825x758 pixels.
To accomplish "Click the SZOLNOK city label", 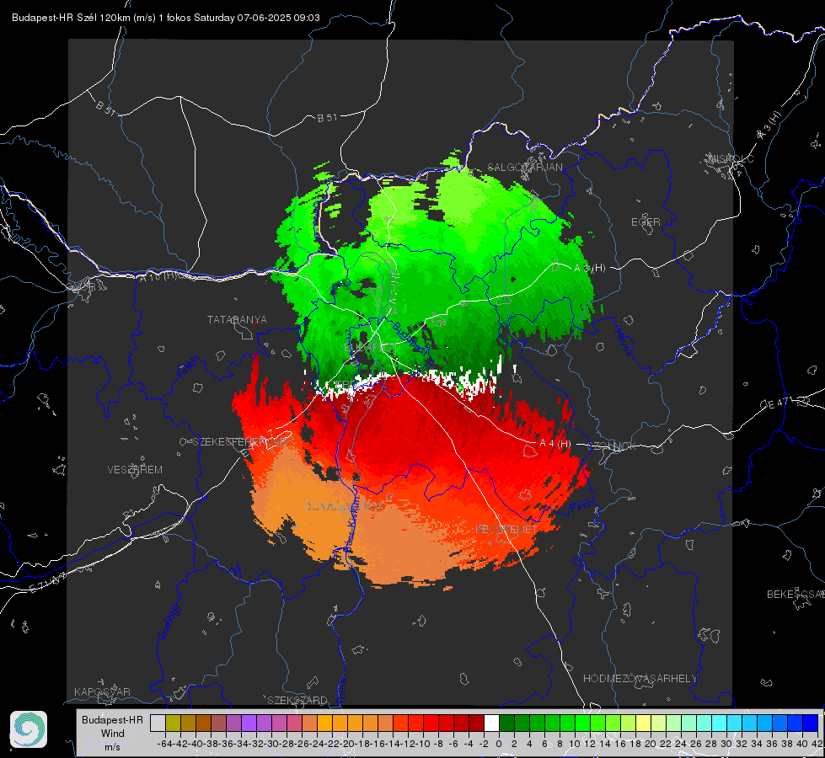I will (612, 446).
